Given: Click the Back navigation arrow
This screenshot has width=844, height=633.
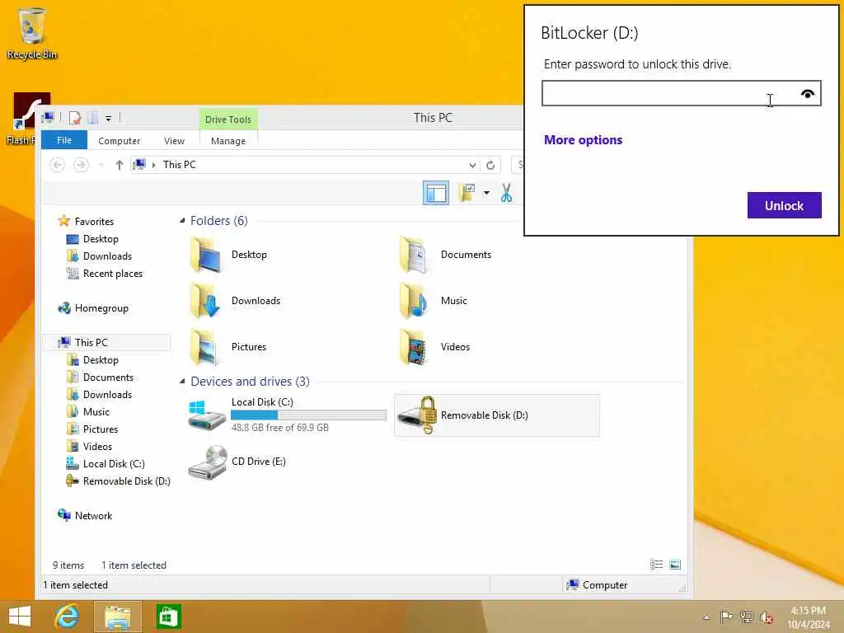Looking at the screenshot, I should [x=58, y=165].
